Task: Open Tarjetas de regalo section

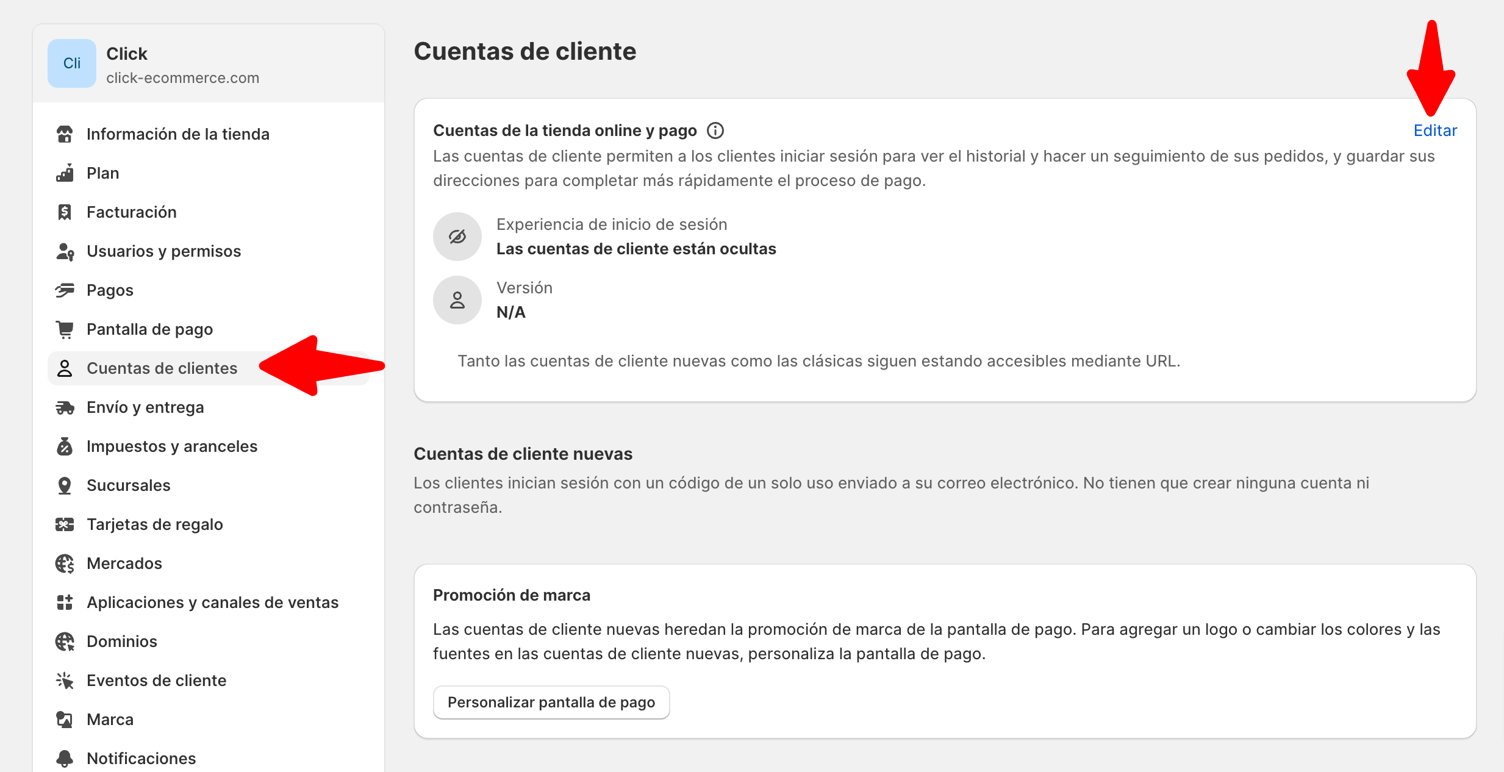Action: click(155, 524)
